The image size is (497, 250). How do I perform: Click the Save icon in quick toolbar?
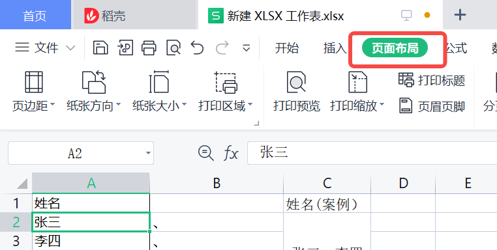click(x=100, y=48)
